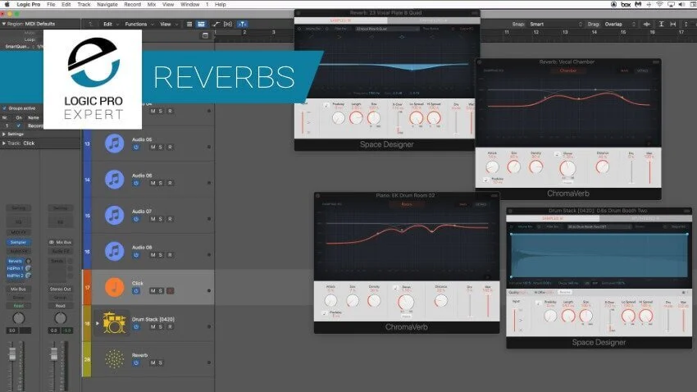Click the left channel strip pan knob

point(19,318)
